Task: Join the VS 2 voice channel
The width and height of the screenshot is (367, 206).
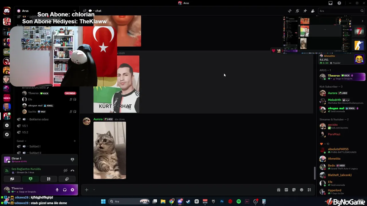Action: 25,132
